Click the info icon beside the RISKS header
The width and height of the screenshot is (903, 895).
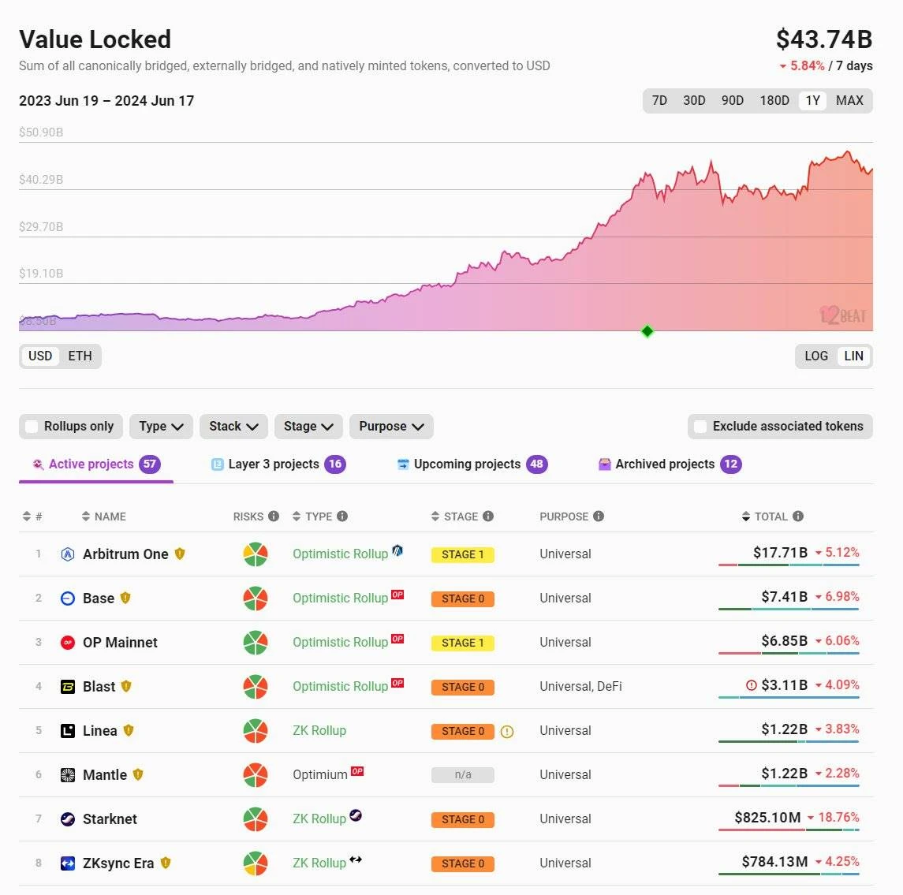pos(274,516)
